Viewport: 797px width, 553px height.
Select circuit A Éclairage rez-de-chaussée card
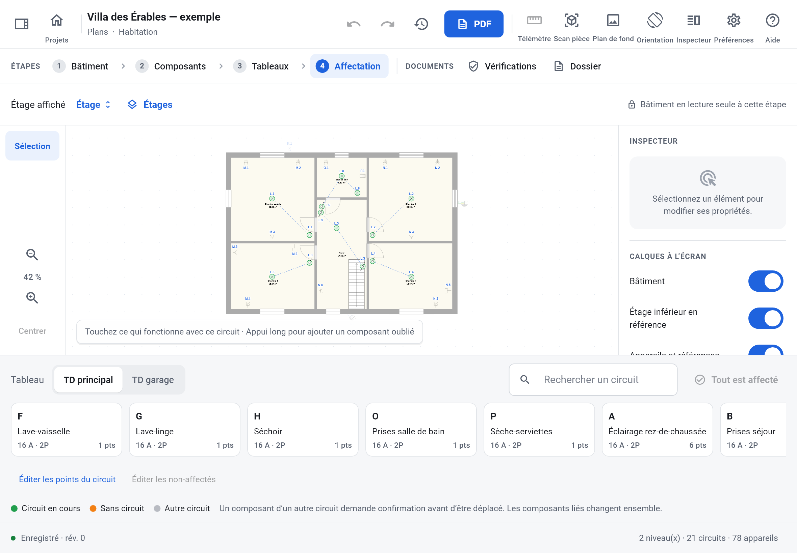click(657, 430)
